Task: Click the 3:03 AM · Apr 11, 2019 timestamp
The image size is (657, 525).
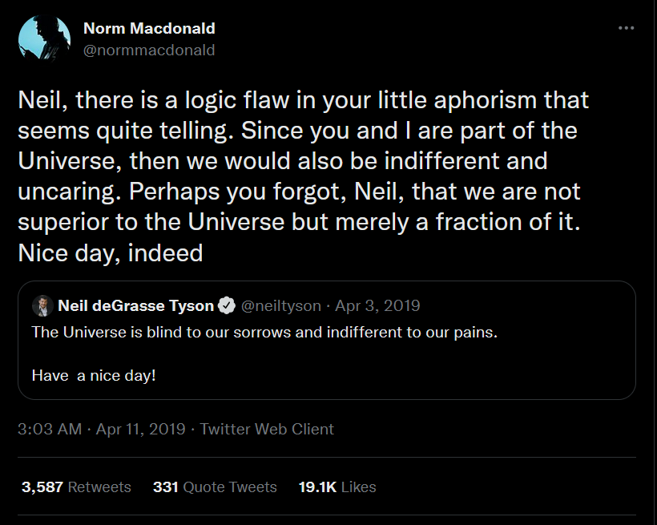Action: [102, 429]
